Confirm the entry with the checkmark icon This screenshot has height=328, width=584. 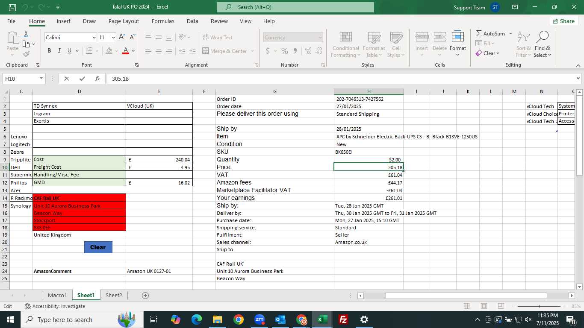point(82,79)
